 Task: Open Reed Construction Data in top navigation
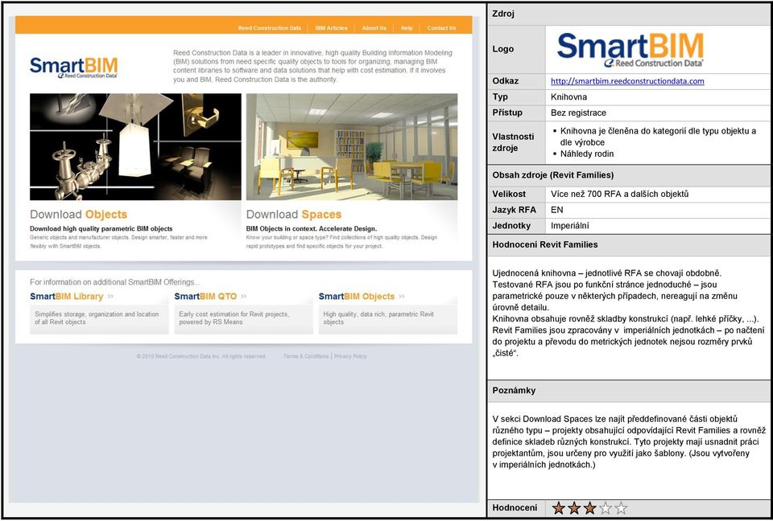270,28
